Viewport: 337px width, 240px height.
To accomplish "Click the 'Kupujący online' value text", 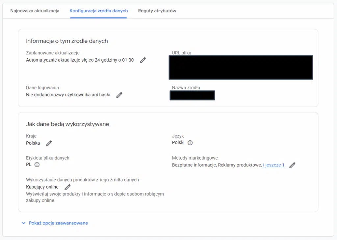I will [42, 187].
